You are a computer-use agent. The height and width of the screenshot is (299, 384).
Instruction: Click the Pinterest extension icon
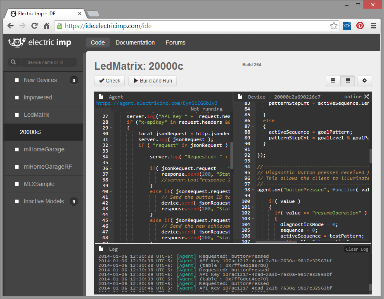click(360, 26)
